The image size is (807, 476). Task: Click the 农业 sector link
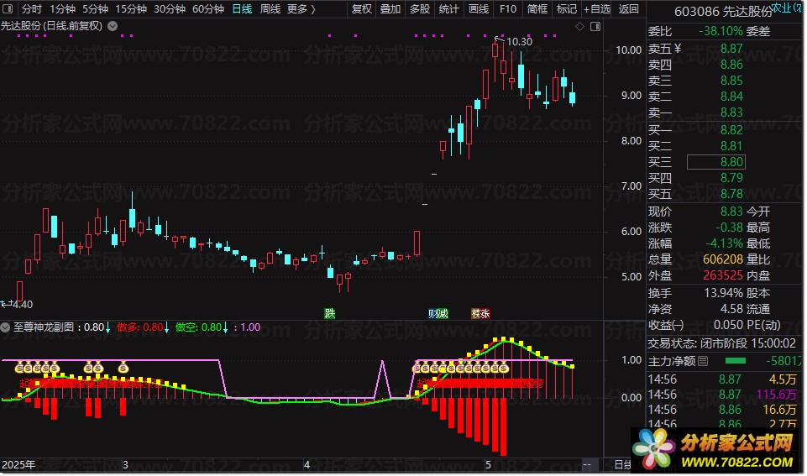[781, 8]
